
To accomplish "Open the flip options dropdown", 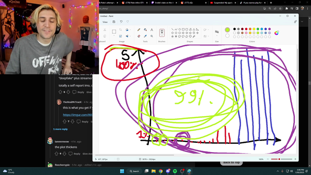I will pos(130,36).
